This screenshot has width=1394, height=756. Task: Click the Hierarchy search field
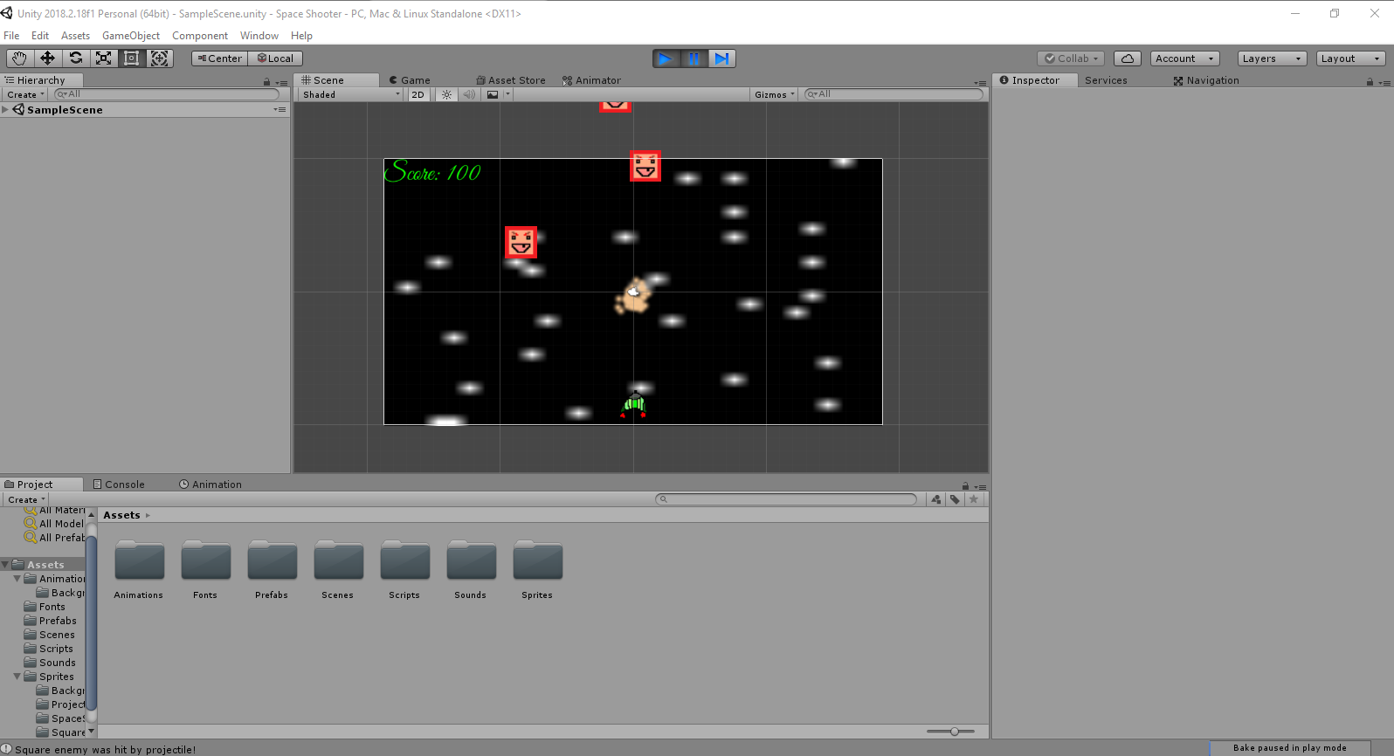(x=167, y=94)
